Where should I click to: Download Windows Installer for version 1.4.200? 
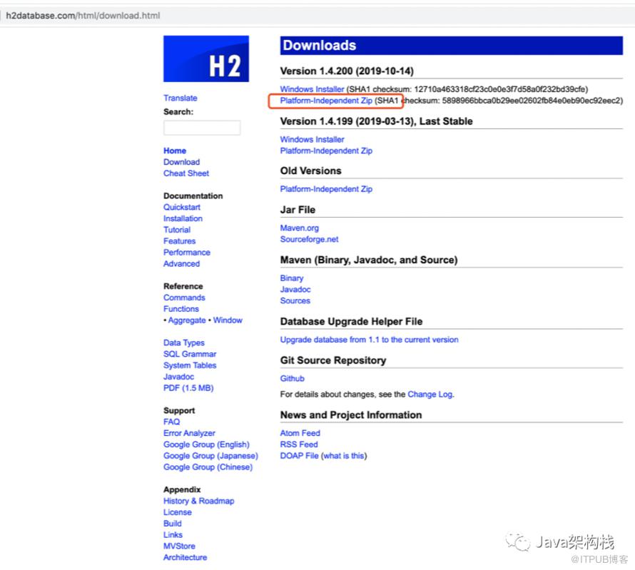tap(312, 89)
